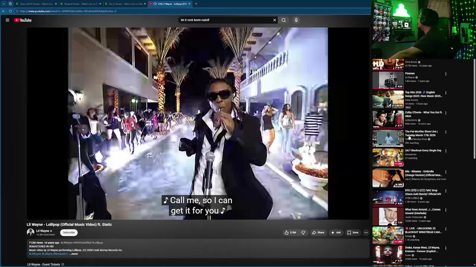Open a new browser tab

[196, 4]
